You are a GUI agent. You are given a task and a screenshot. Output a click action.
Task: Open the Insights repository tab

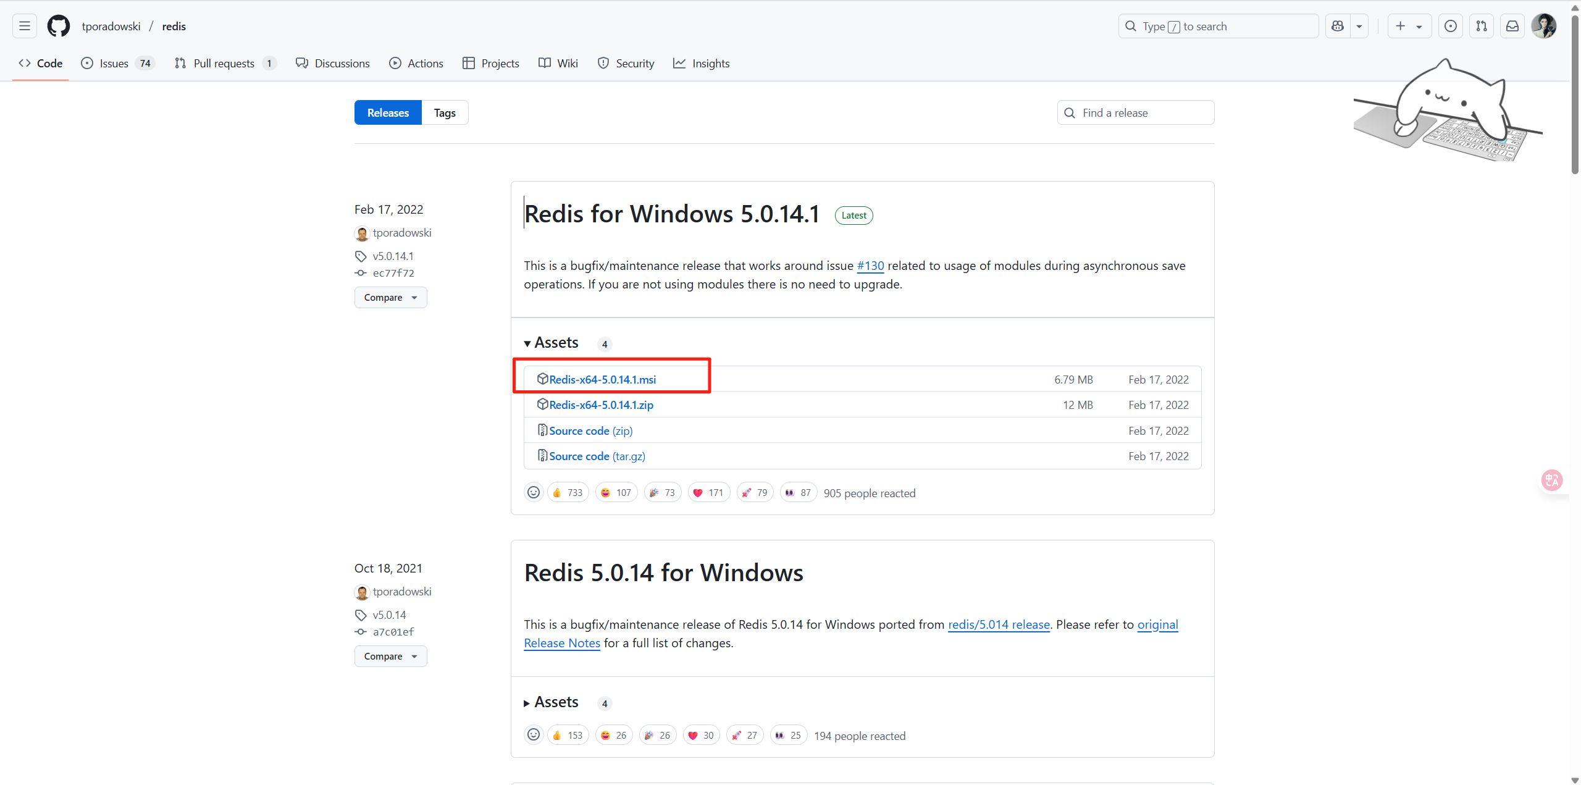pyautogui.click(x=702, y=64)
